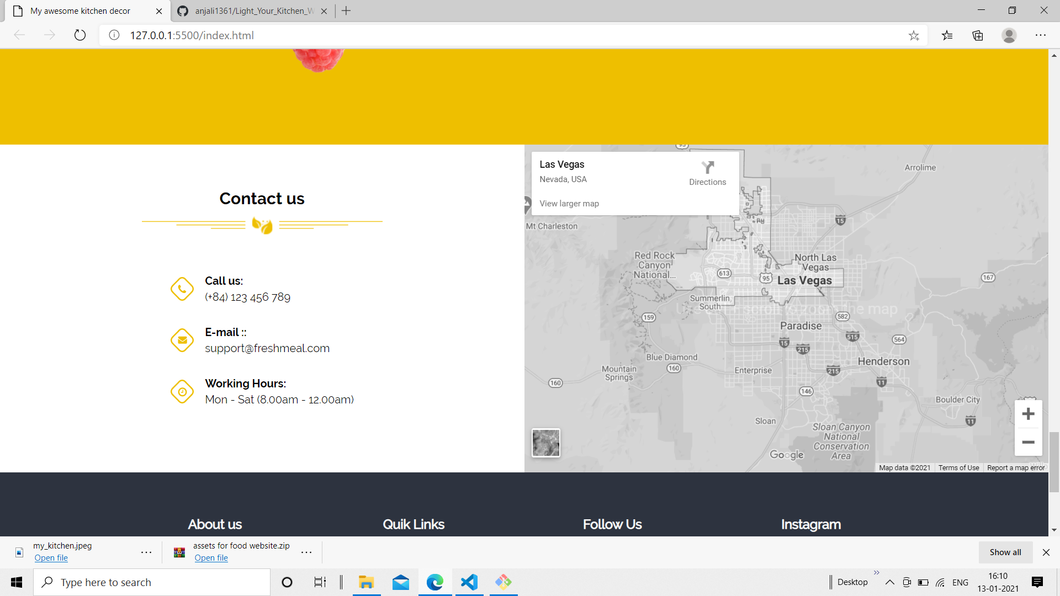Zoom out on the map
This screenshot has height=596, width=1060.
tap(1028, 442)
